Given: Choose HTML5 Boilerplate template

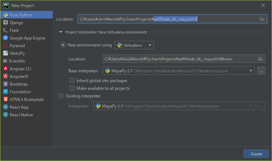Looking at the screenshot, I should click(27, 100).
